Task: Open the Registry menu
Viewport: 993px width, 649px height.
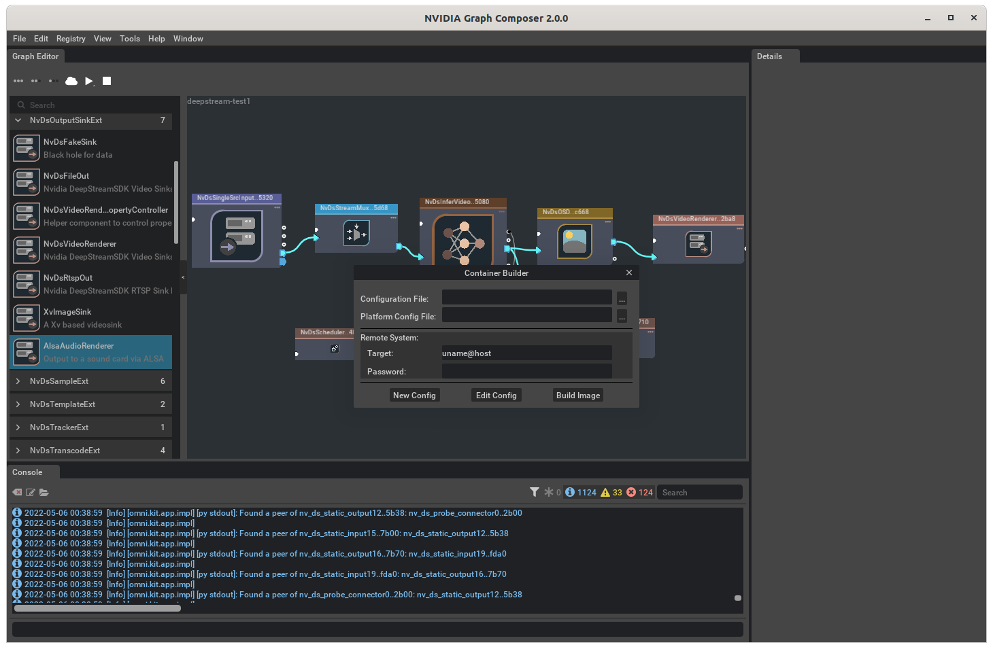Action: click(71, 39)
